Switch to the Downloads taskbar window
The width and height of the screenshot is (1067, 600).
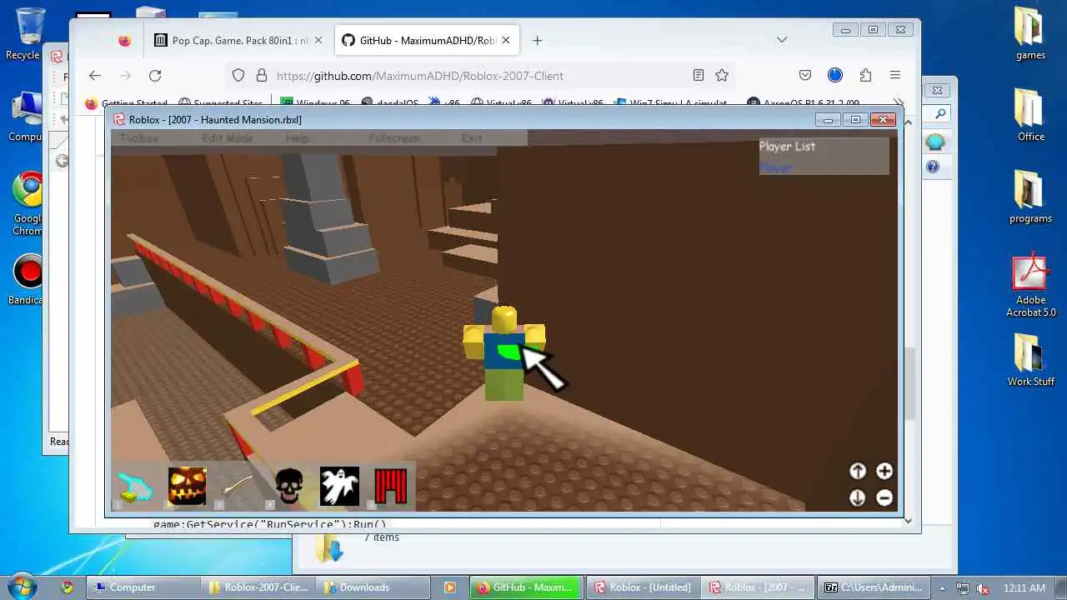pyautogui.click(x=373, y=587)
